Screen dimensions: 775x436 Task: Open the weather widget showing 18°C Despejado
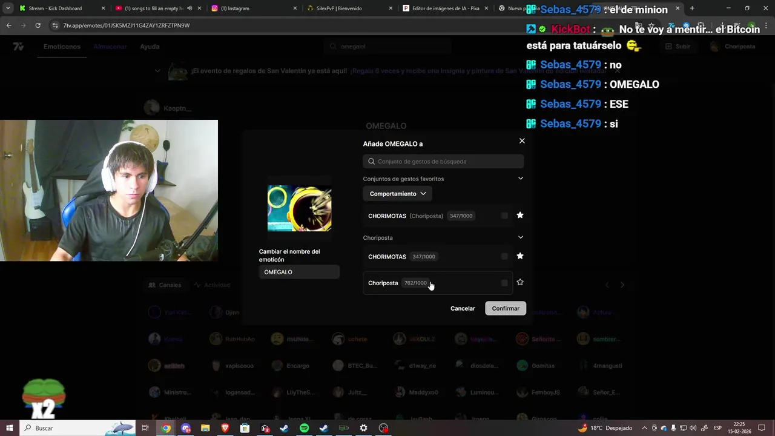(605, 428)
